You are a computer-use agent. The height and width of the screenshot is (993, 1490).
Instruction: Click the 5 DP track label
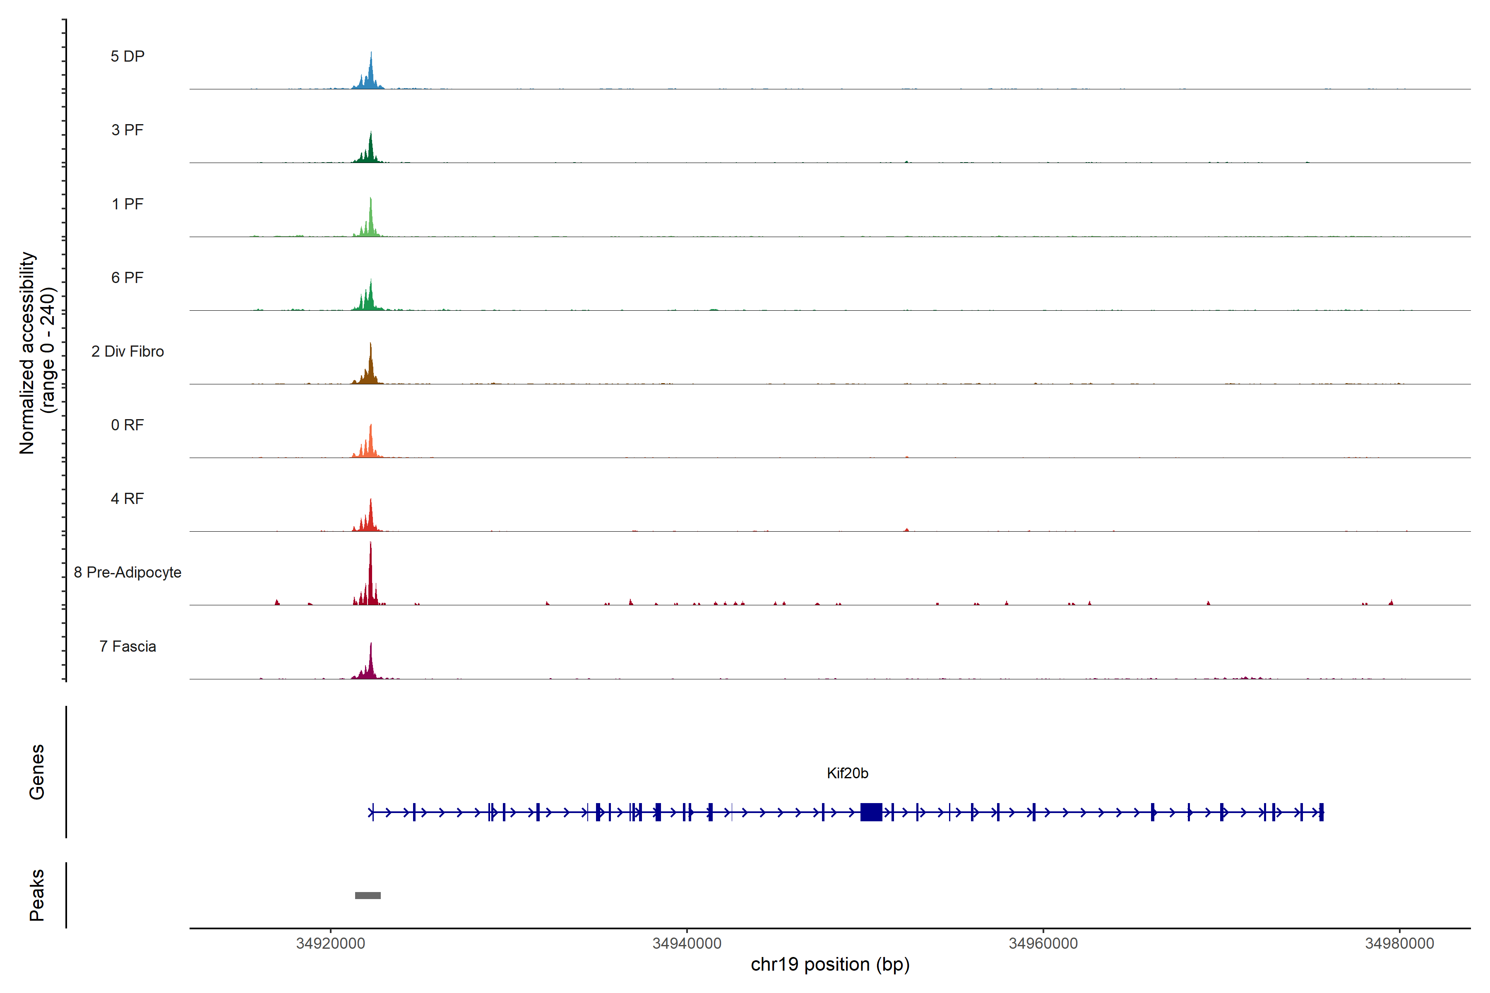pos(127,56)
